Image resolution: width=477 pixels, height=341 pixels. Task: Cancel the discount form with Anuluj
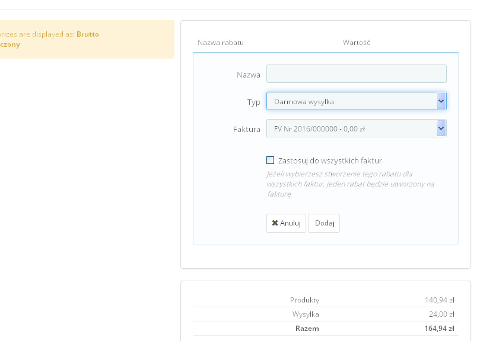(286, 223)
